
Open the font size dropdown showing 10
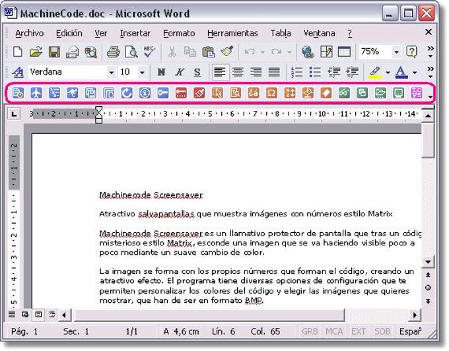tap(142, 73)
